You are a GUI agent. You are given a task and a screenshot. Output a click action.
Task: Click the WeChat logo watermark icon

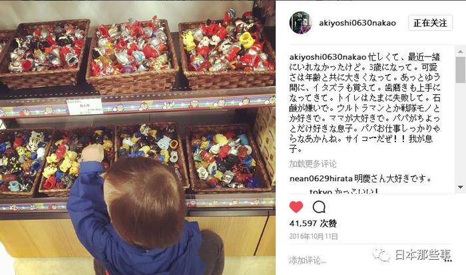tap(381, 255)
